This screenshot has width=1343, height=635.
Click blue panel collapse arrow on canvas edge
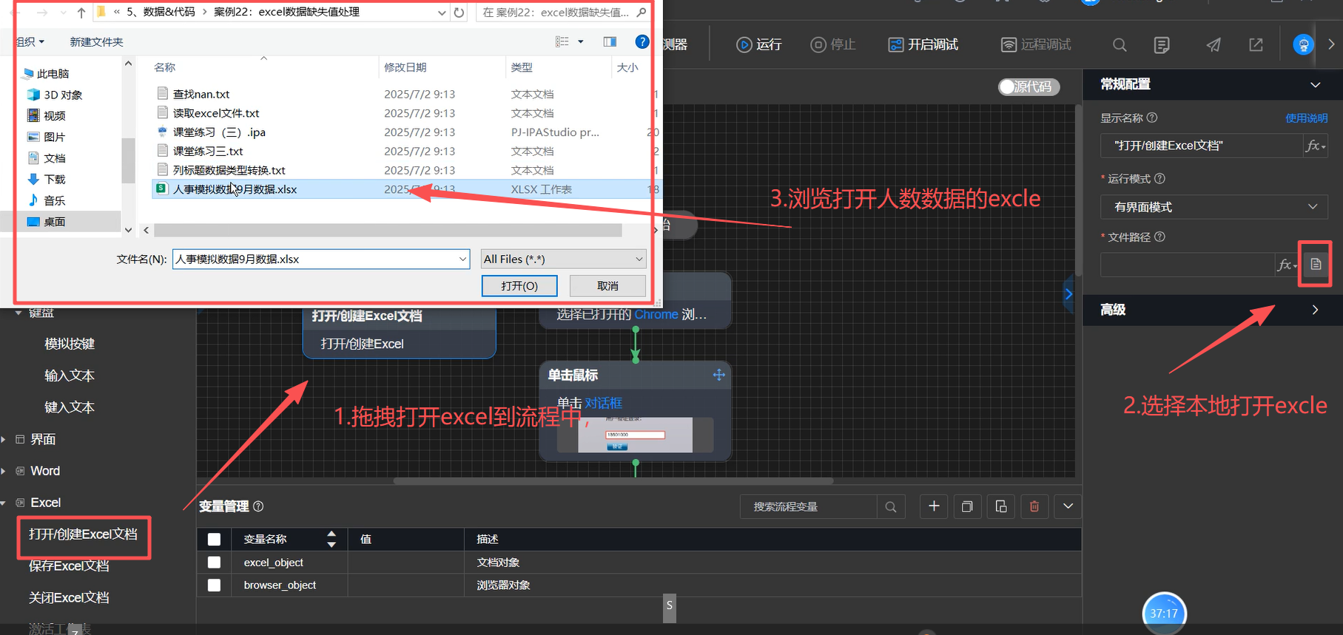(x=1068, y=294)
